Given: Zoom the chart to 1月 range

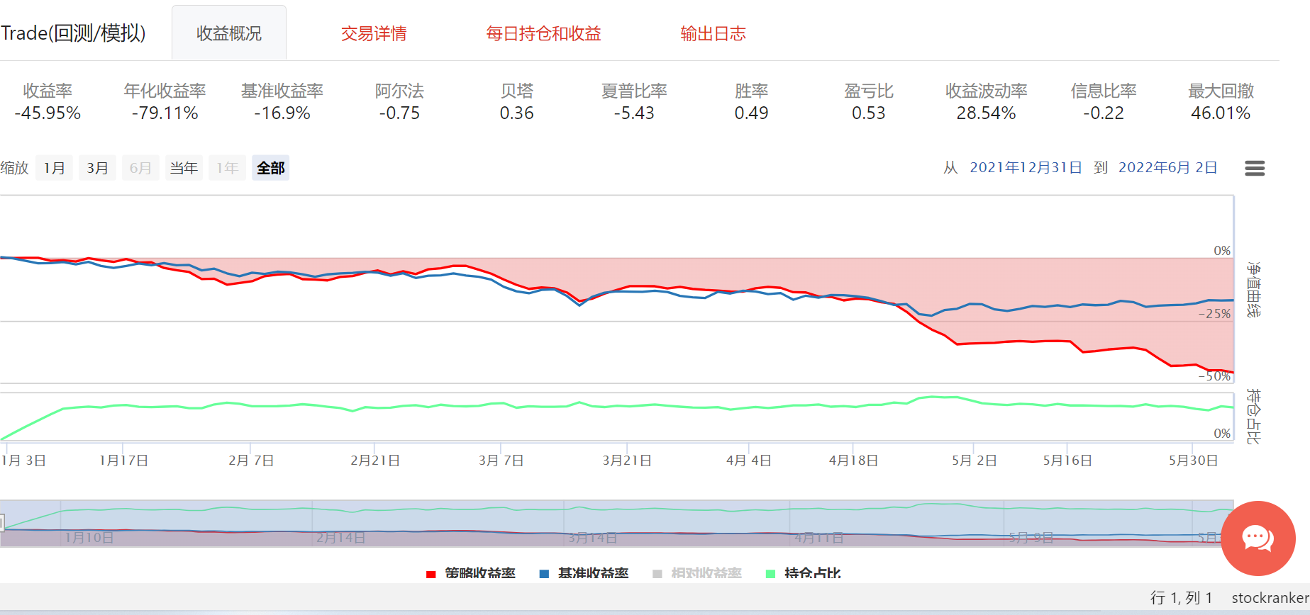Looking at the screenshot, I should tap(55, 168).
